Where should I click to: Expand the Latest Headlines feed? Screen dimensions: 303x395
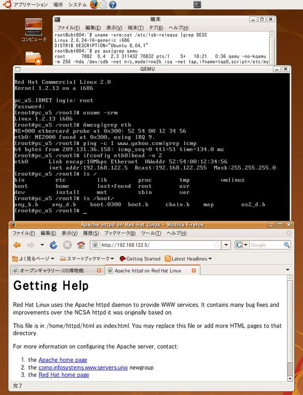[188, 259]
